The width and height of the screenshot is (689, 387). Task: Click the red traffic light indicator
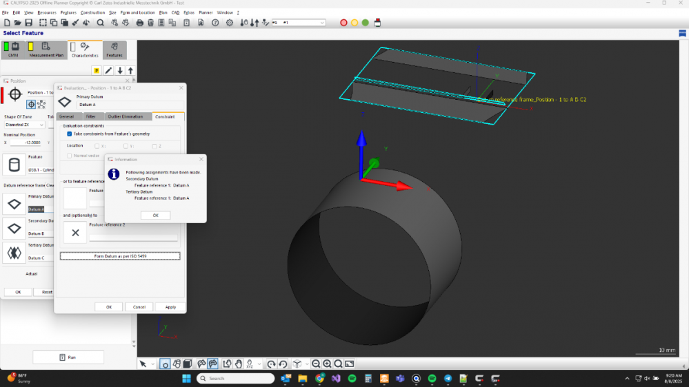(x=343, y=23)
